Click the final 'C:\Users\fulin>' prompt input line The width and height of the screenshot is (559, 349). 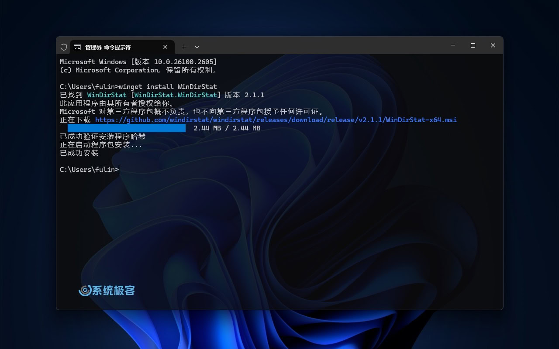[x=90, y=170]
